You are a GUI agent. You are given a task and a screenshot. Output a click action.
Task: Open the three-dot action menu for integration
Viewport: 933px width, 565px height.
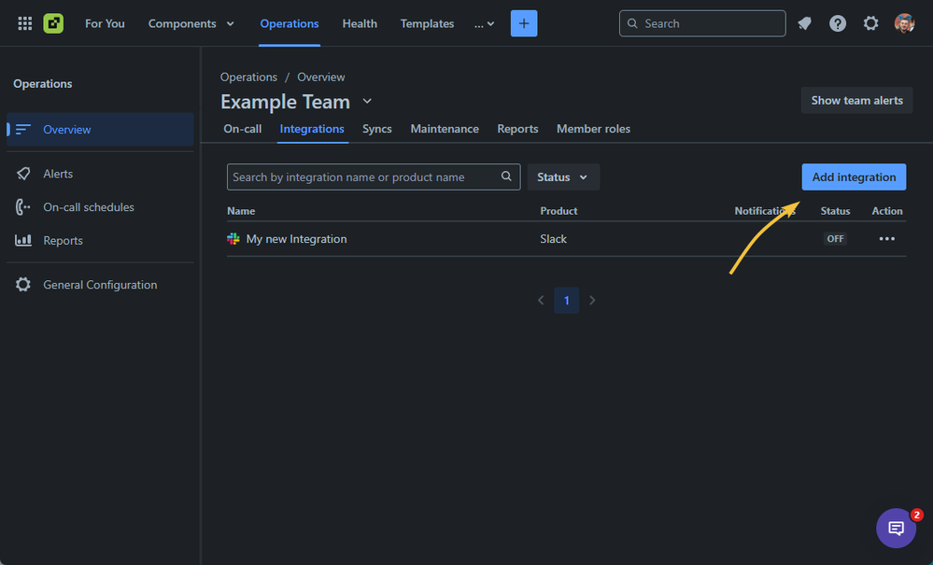(x=887, y=239)
